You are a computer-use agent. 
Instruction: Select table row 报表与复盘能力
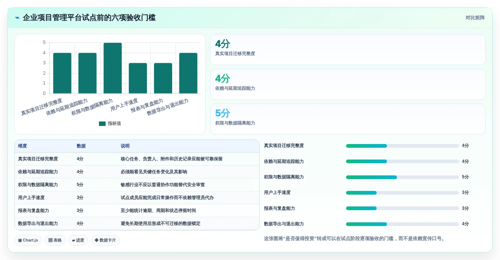coord(137,211)
